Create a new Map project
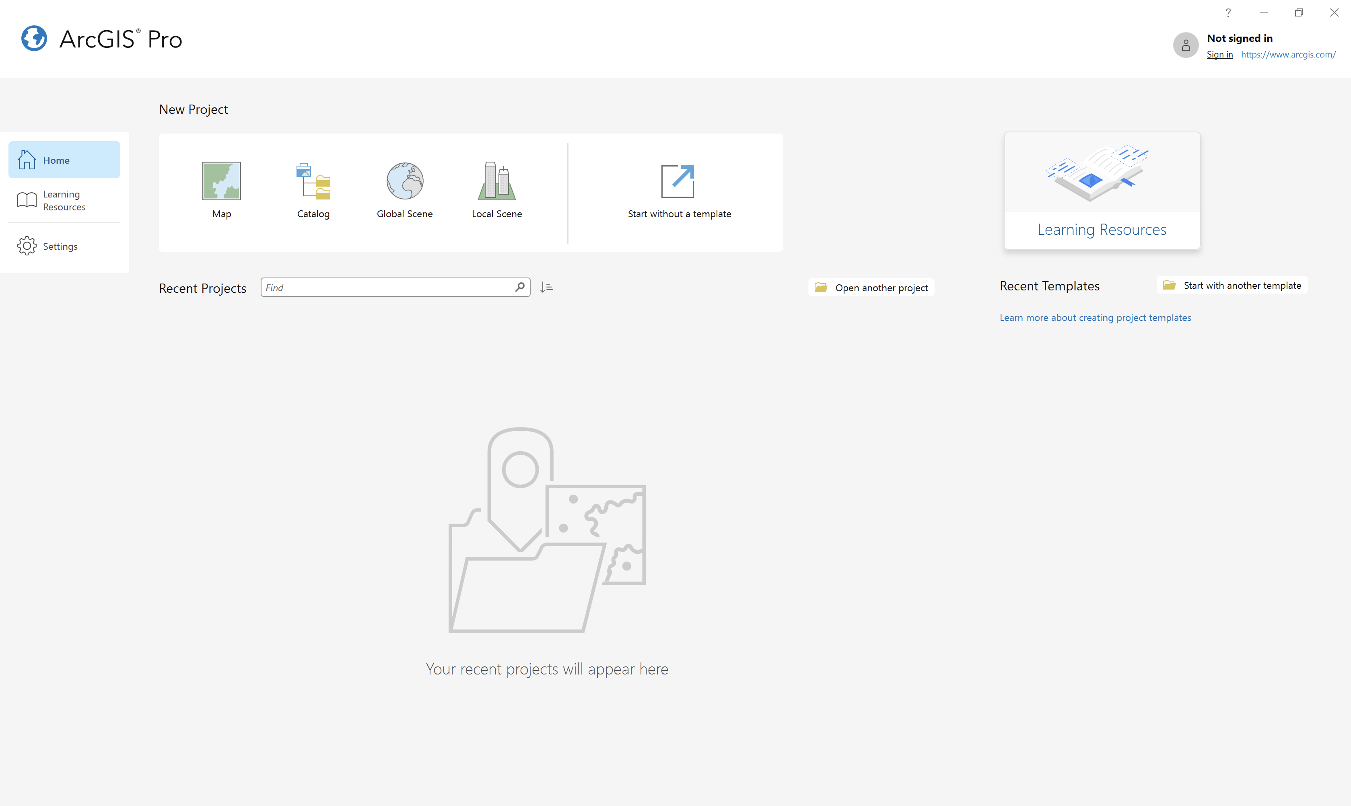The width and height of the screenshot is (1351, 806). click(x=221, y=190)
